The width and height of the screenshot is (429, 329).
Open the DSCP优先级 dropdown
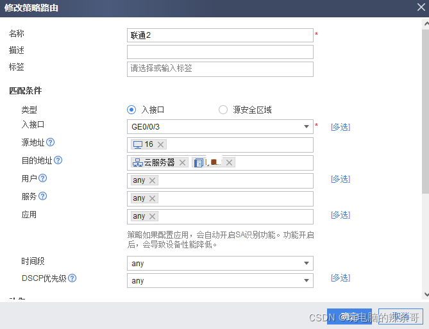(x=220, y=280)
